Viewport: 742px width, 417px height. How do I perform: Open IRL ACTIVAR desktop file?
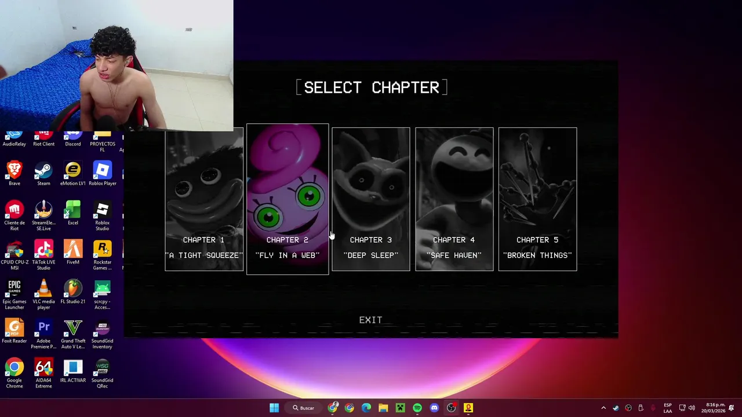73,371
